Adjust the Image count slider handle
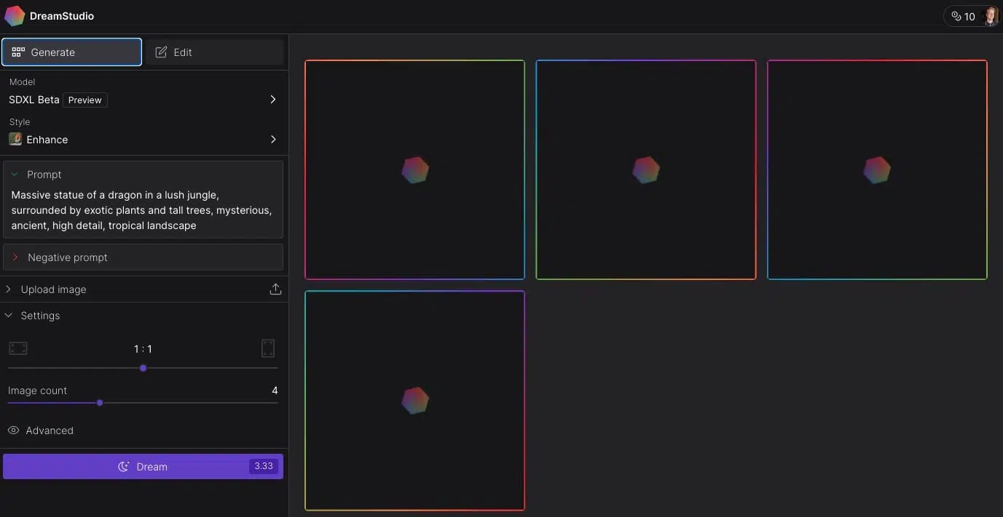1003x517 pixels. pyautogui.click(x=100, y=402)
